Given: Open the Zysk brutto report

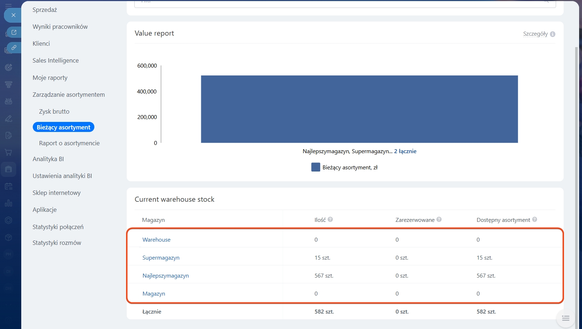Looking at the screenshot, I should tap(54, 111).
